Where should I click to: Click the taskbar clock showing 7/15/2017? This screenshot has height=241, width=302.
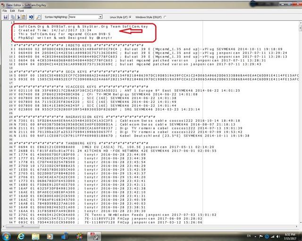[x=290, y=237]
